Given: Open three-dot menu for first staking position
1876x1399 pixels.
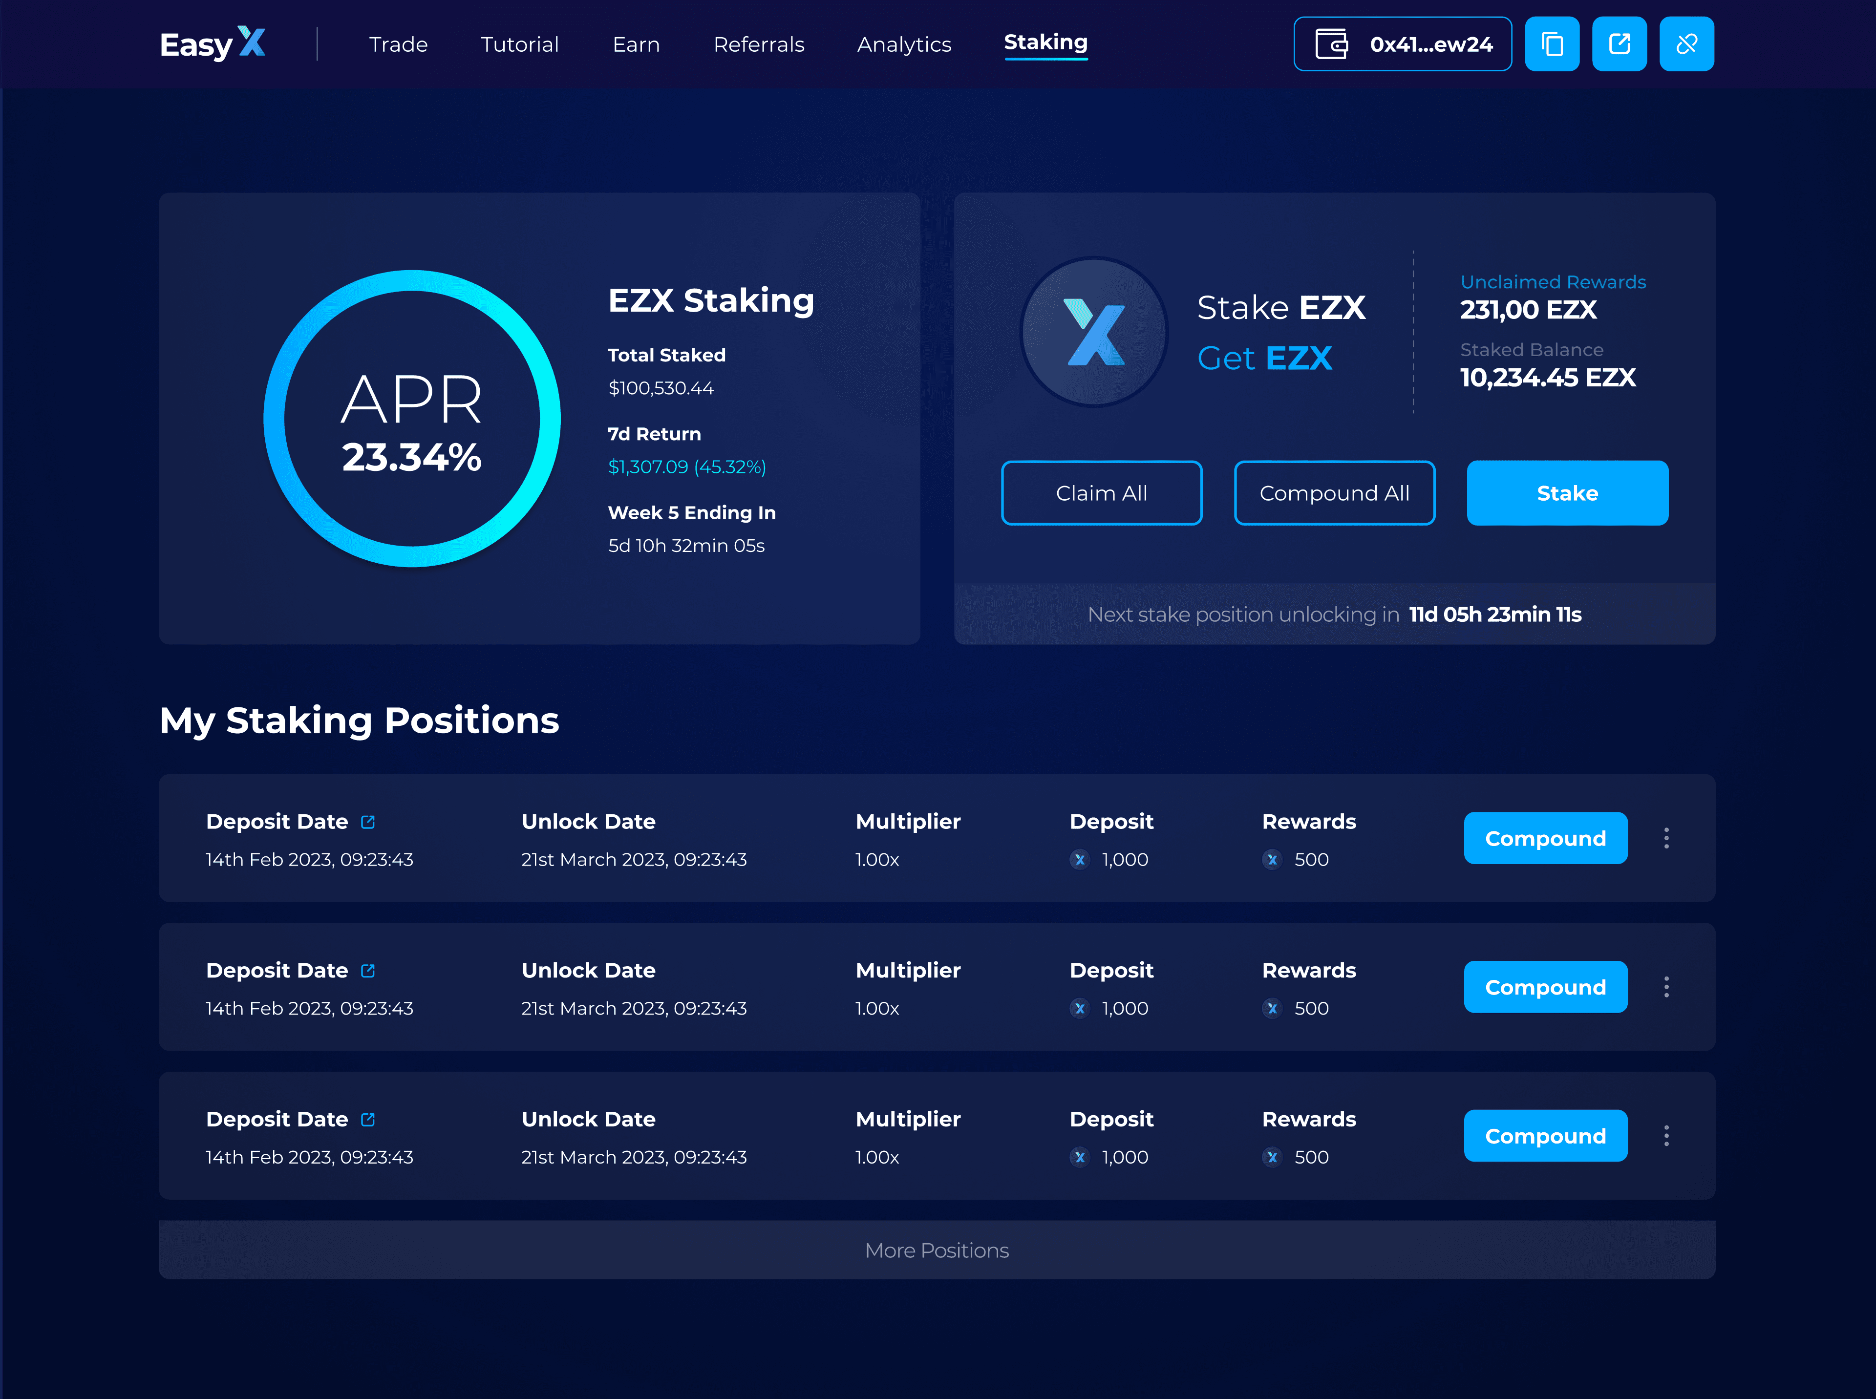Looking at the screenshot, I should tap(1666, 838).
